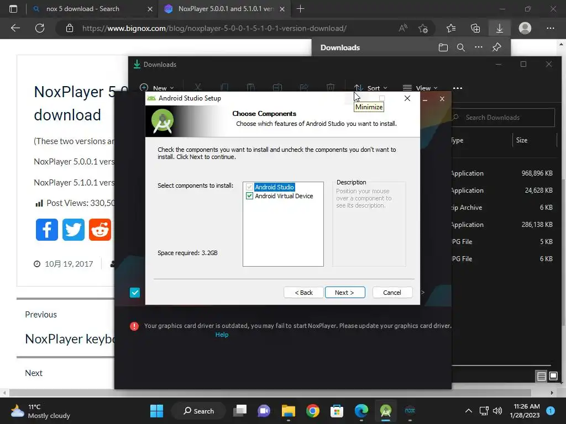Open downloads folder from Downloads panel
566x424 pixels.
[x=443, y=47]
